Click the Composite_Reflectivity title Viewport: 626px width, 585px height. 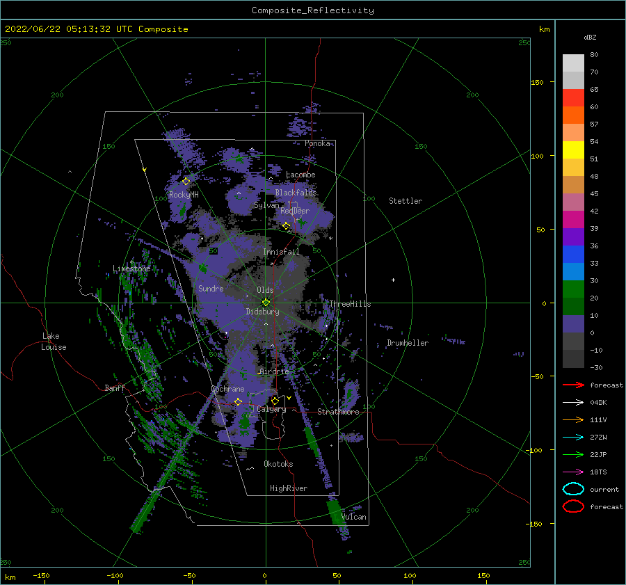click(x=313, y=10)
